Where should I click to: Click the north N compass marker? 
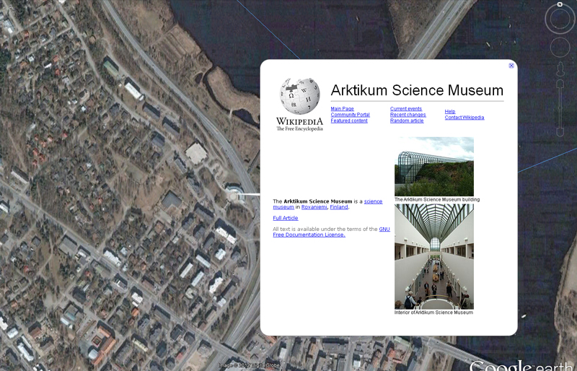point(559,4)
